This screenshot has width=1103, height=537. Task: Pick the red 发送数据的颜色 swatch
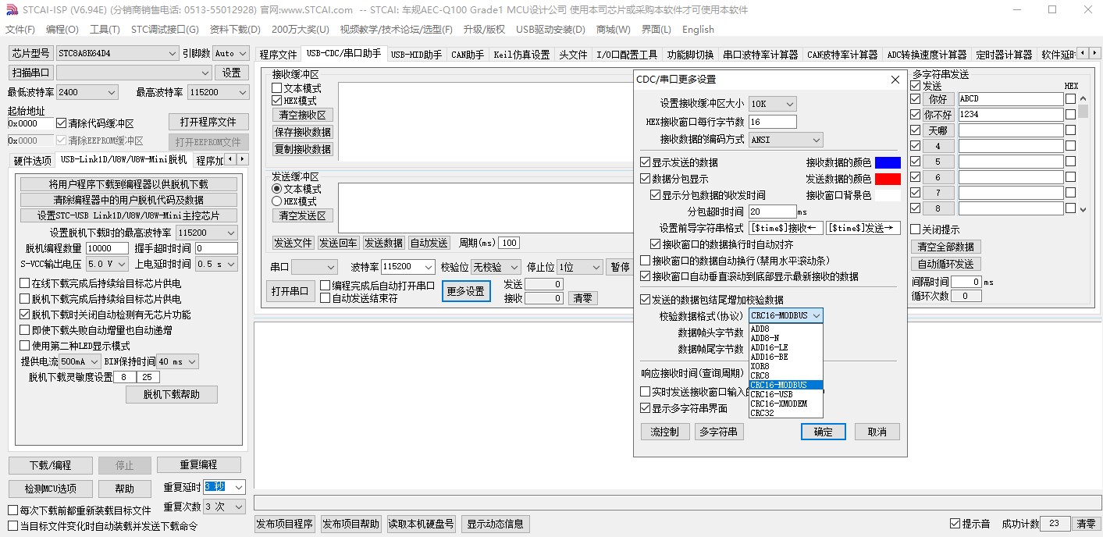point(888,179)
